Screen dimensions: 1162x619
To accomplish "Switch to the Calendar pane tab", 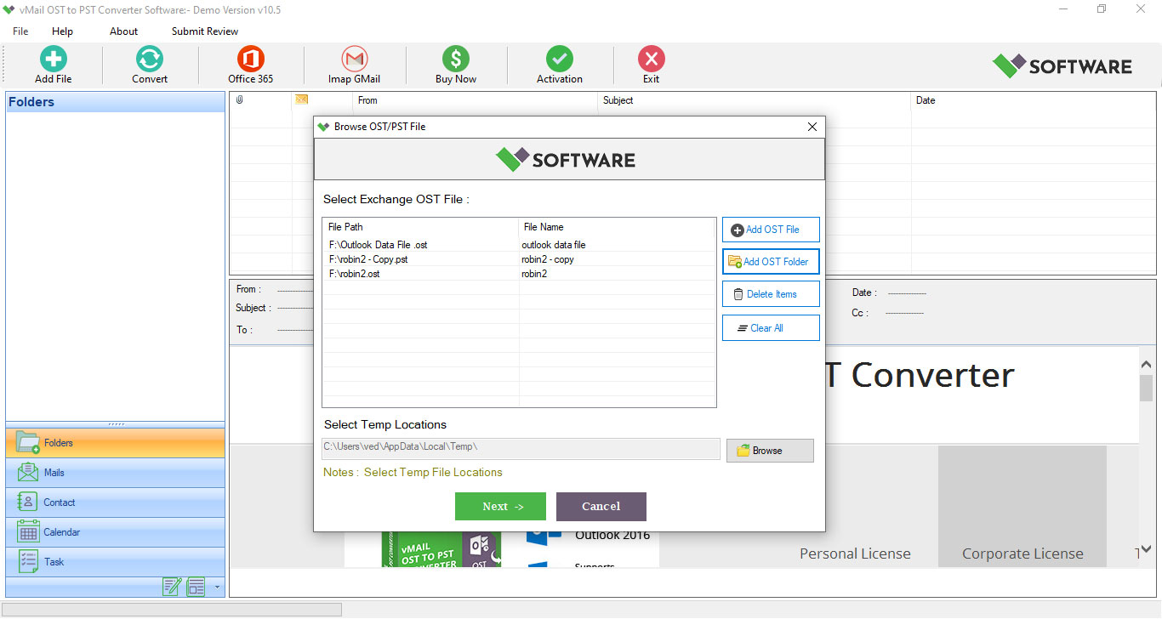I will coord(116,532).
